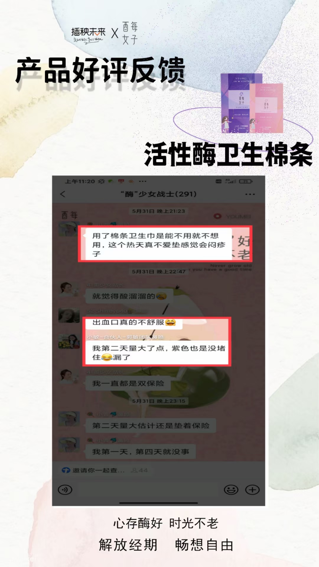The image size is (319, 567).
Task: Tap the voice input icon
Action: click(65, 490)
